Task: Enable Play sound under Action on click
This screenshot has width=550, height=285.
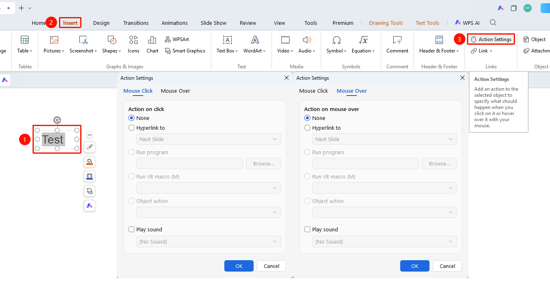Action: 131,230
